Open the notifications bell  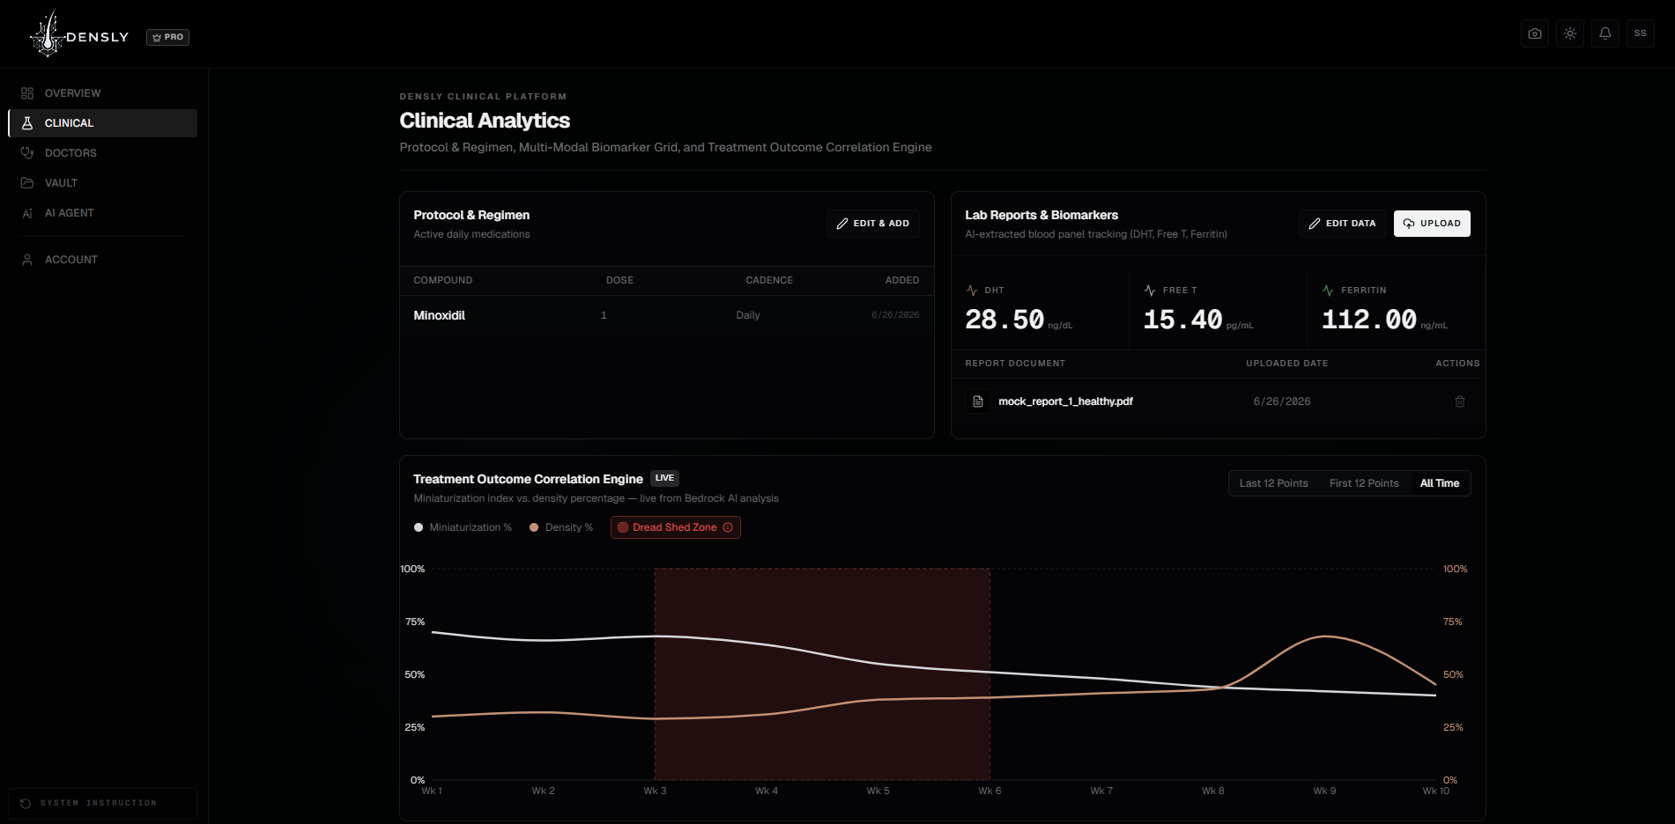tap(1605, 33)
